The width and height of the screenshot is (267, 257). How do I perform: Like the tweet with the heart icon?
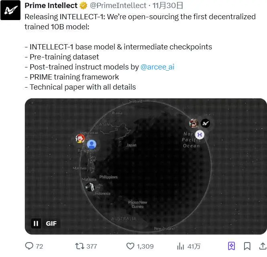coord(130,246)
